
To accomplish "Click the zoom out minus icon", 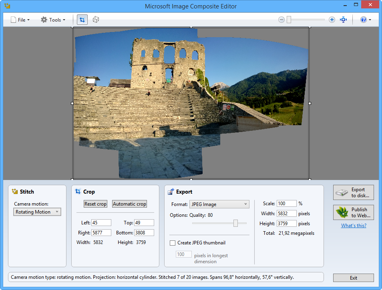I will 281,20.
